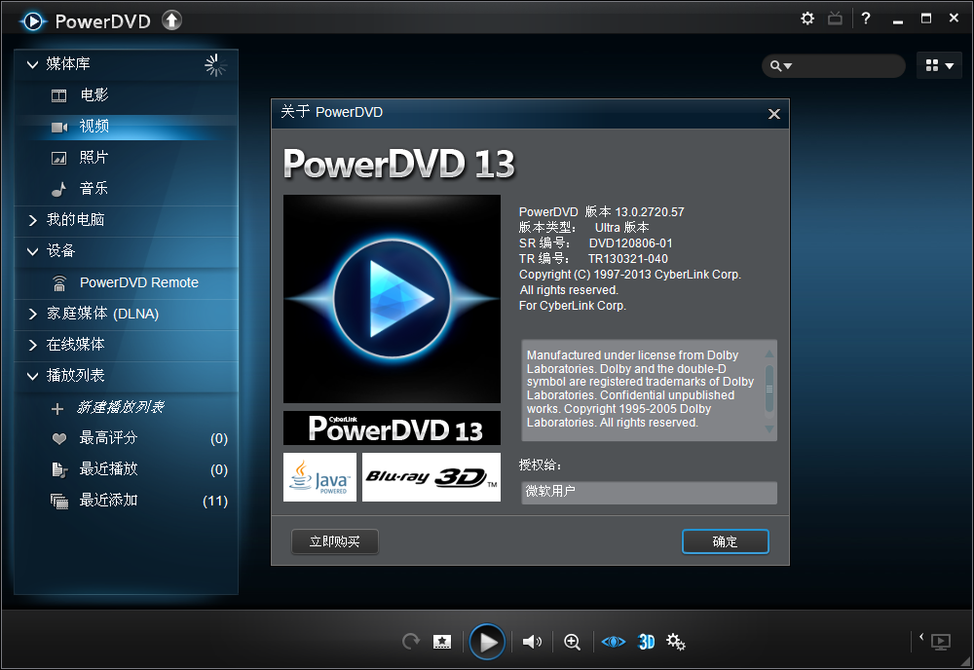
Task: Open the search filter dropdown
Action: pyautogui.click(x=791, y=65)
